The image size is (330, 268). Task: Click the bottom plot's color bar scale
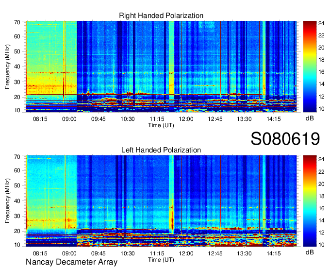tap(310, 201)
